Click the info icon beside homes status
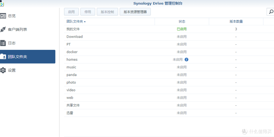The width and height of the screenshot is (274, 137). pos(186,60)
